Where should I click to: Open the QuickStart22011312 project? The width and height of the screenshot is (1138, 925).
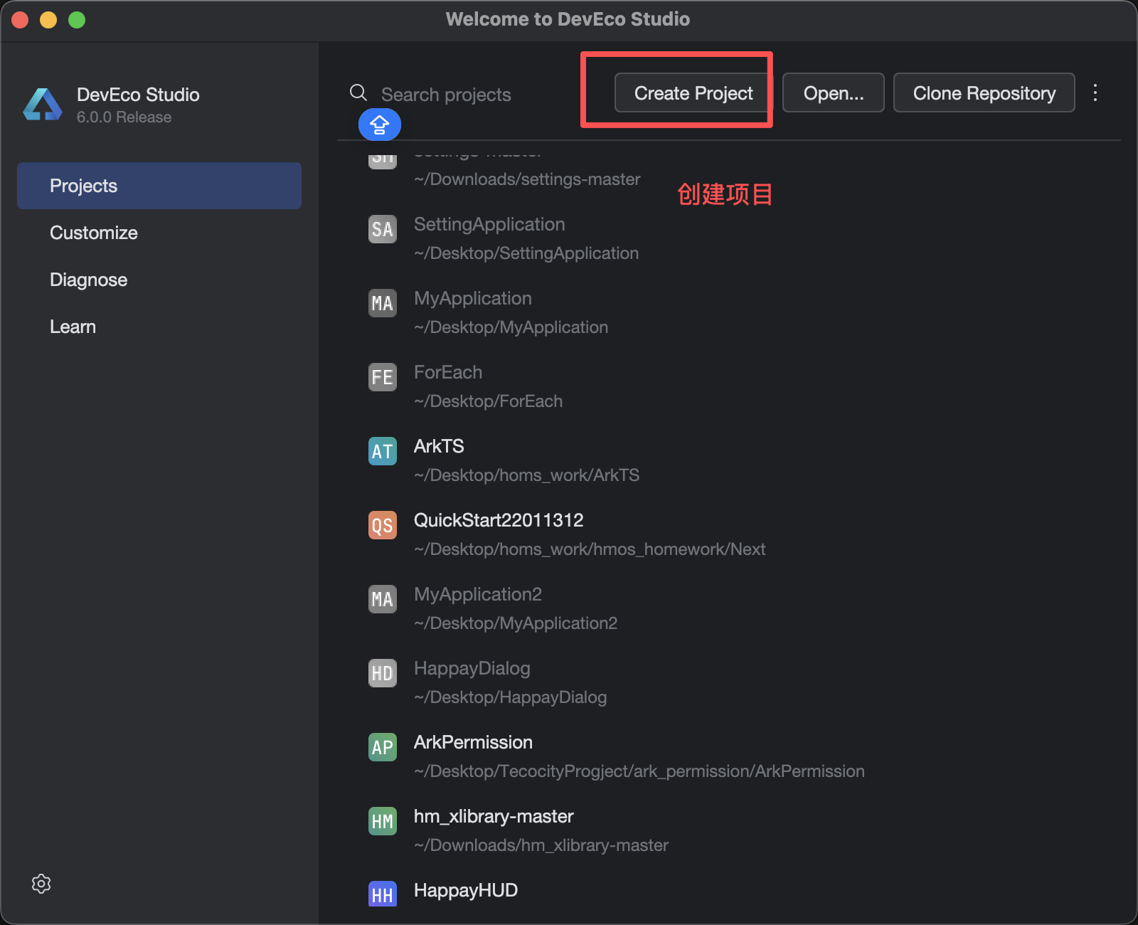tap(499, 520)
